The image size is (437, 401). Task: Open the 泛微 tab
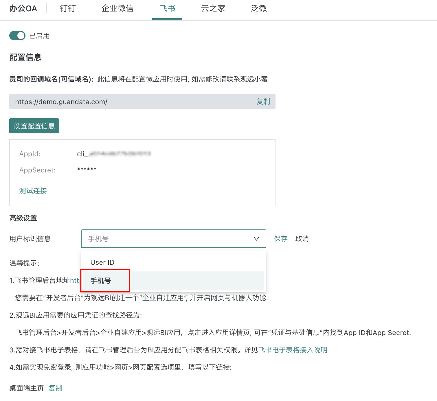[259, 9]
